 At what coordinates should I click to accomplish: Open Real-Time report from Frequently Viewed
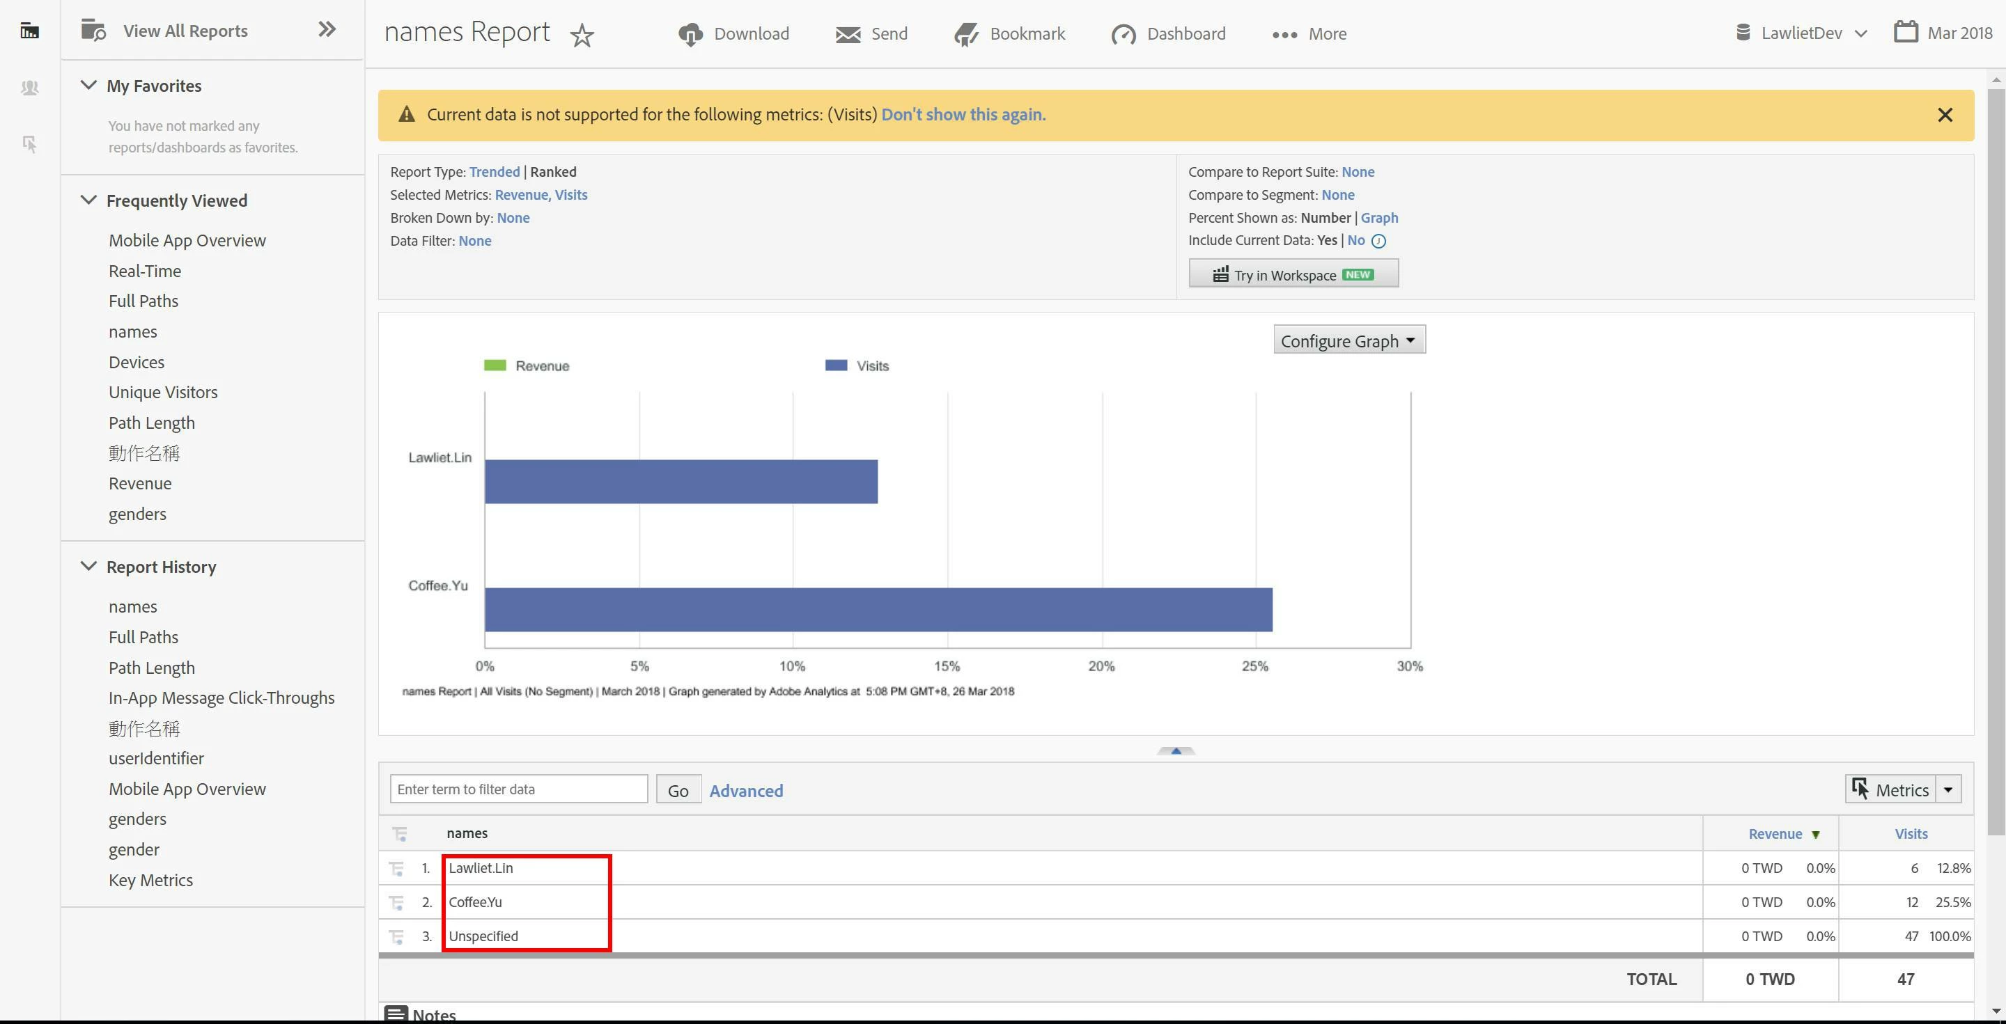click(x=145, y=271)
